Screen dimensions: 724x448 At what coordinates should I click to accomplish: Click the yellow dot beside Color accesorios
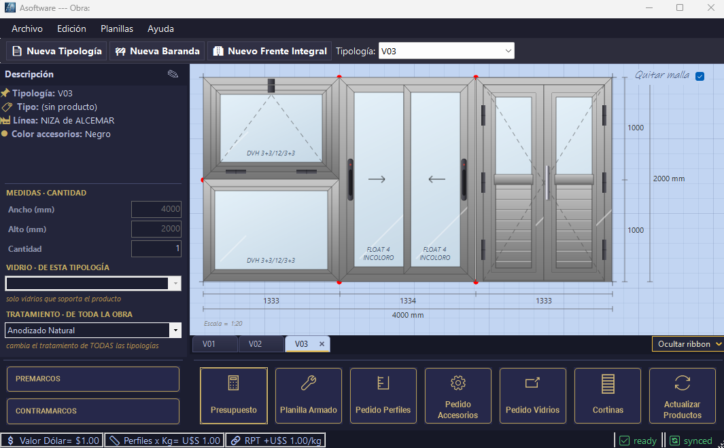[x=5, y=134]
